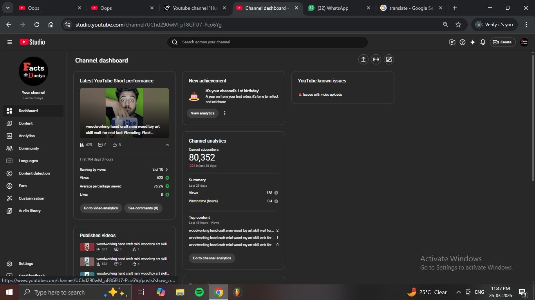Click the Go live broadcast icon
535x300 pixels.
(x=376, y=59)
